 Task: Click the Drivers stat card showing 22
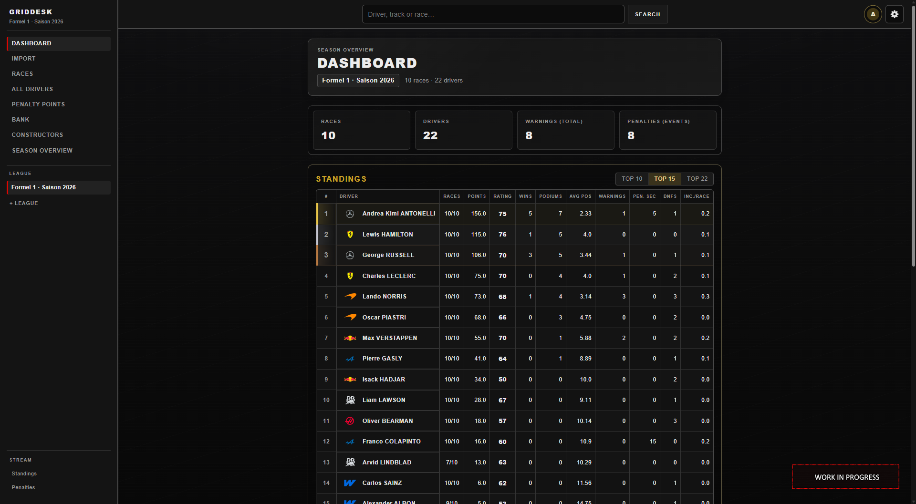click(x=464, y=130)
